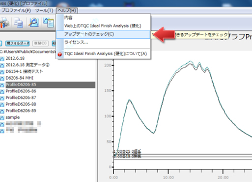This screenshot has width=252, height=182.
Task: Click profile icon beside D6206-84 MHI
Action: pos(2,78)
